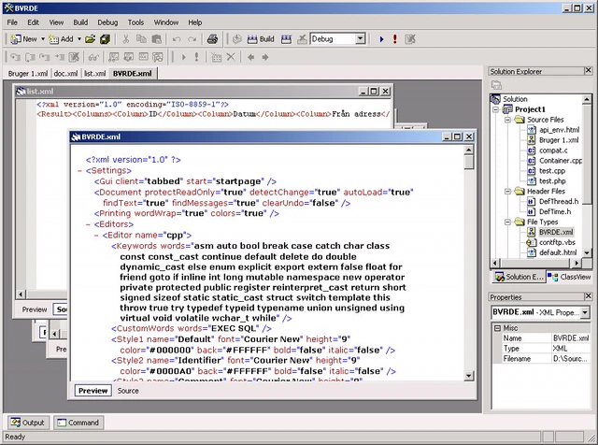Click the Stop build icon
Viewport: 598px width, 445px height.
[x=302, y=39]
